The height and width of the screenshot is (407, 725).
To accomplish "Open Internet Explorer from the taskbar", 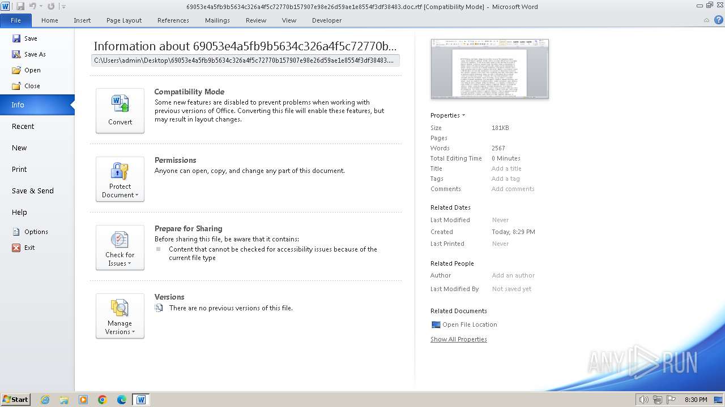I will [45, 400].
